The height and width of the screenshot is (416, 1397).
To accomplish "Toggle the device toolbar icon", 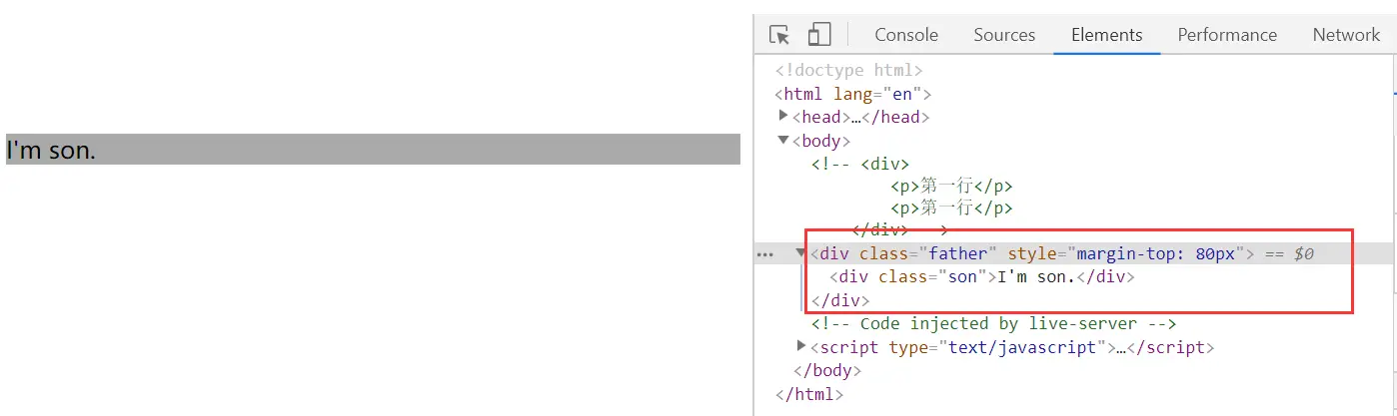I will click(x=819, y=35).
